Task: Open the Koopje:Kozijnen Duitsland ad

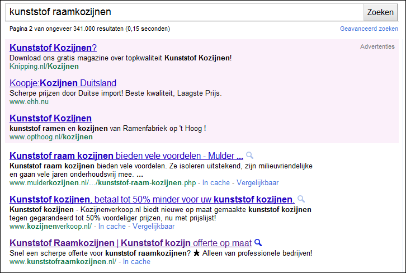Action: tap(63, 83)
